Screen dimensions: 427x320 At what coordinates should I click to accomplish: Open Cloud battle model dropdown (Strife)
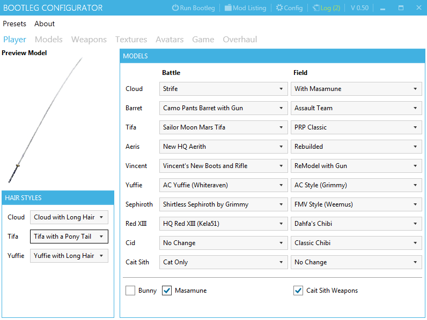click(x=223, y=89)
